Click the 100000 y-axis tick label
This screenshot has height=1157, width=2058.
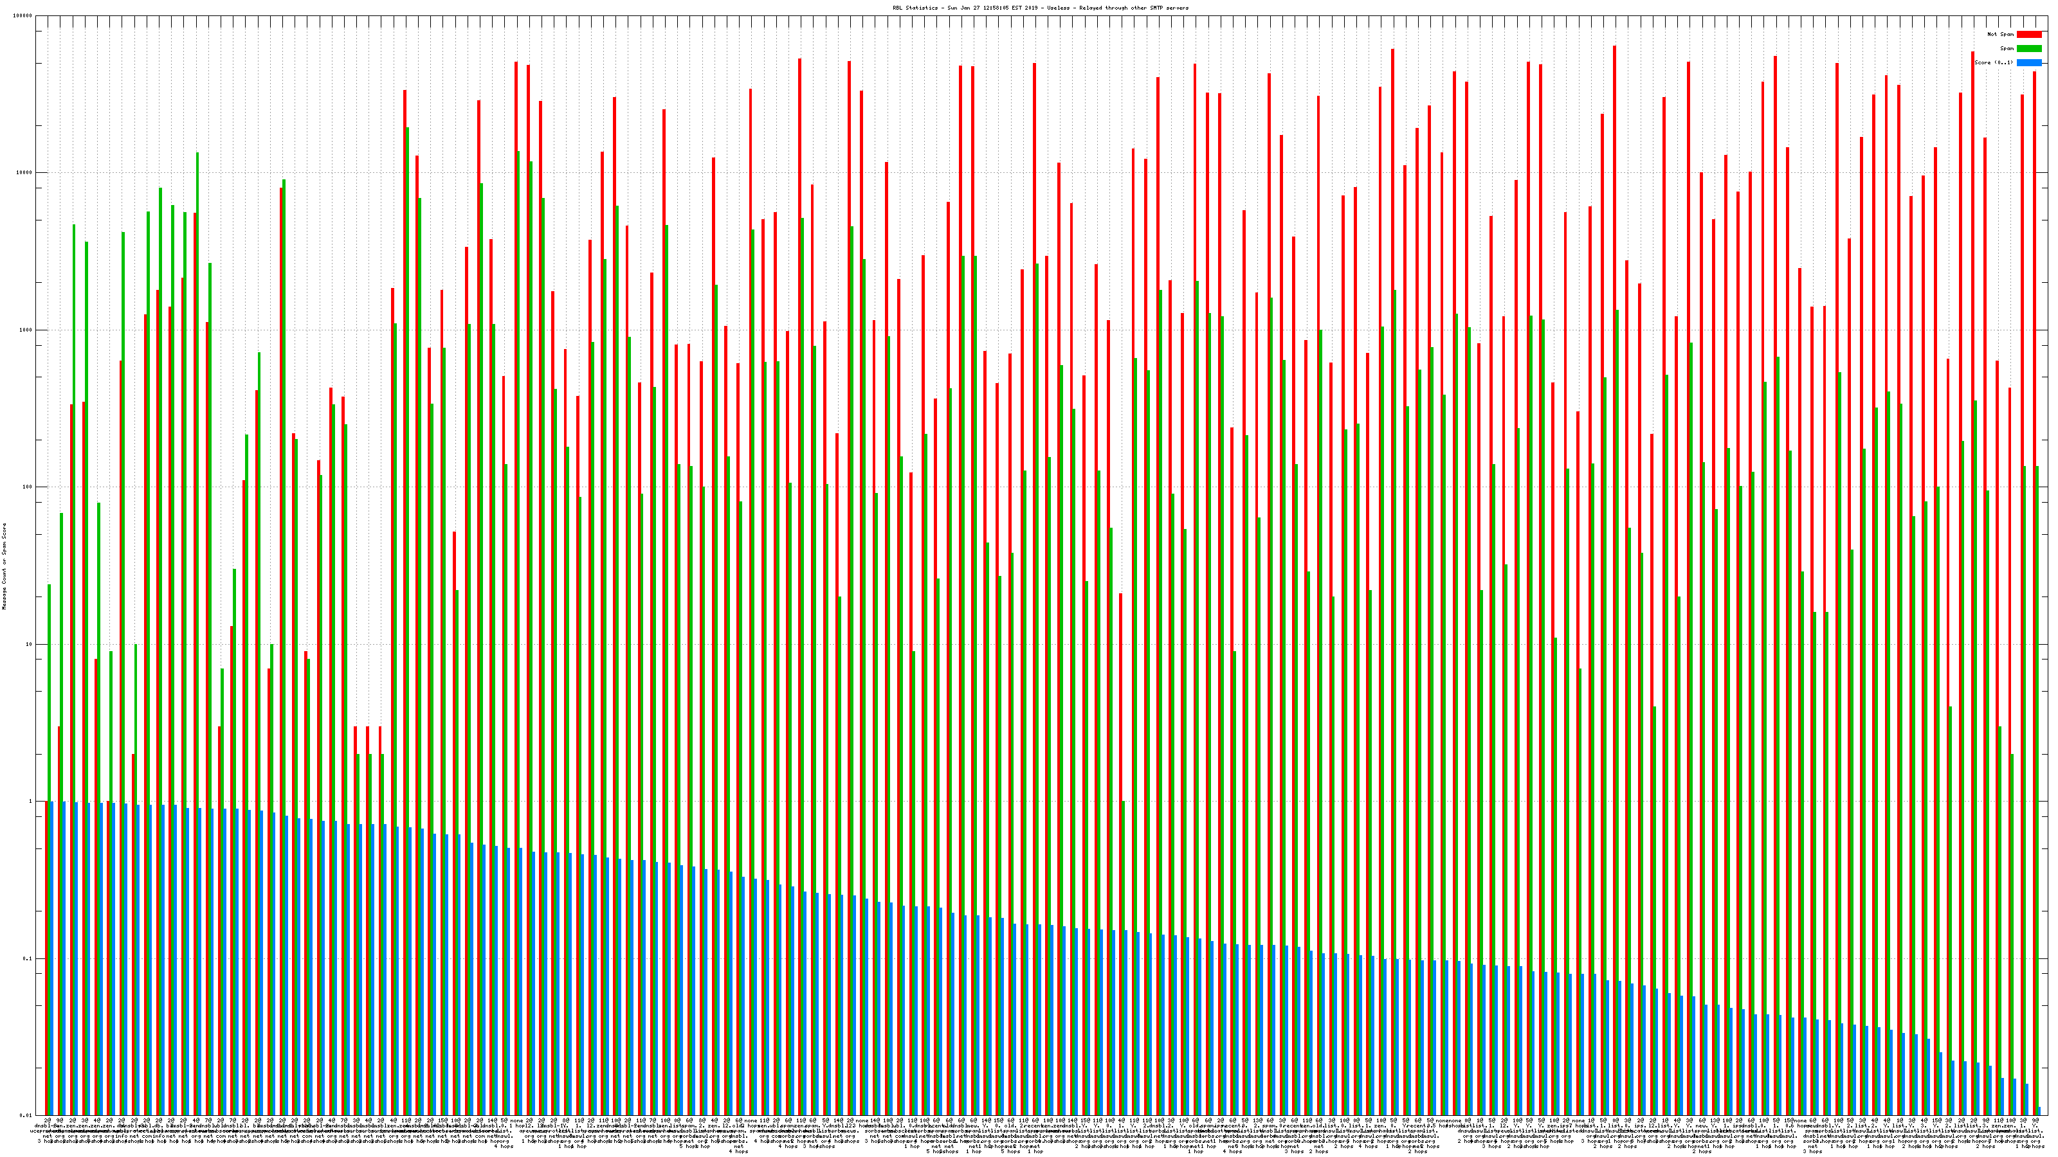(x=24, y=16)
